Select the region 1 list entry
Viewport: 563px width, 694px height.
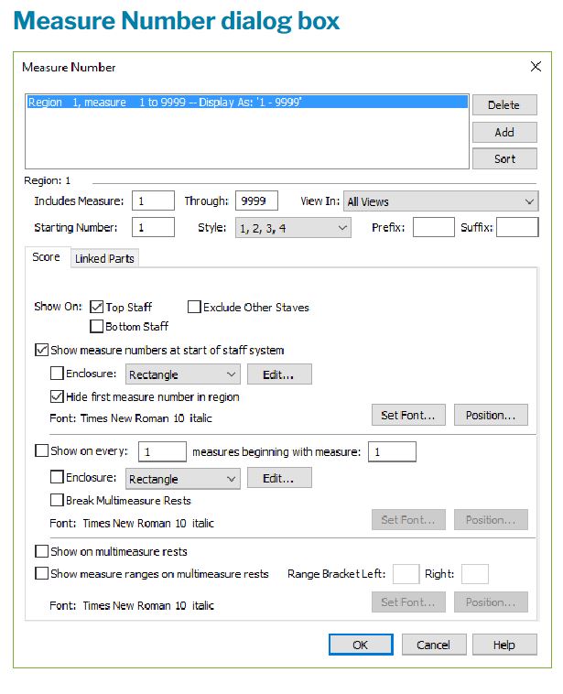click(165, 103)
